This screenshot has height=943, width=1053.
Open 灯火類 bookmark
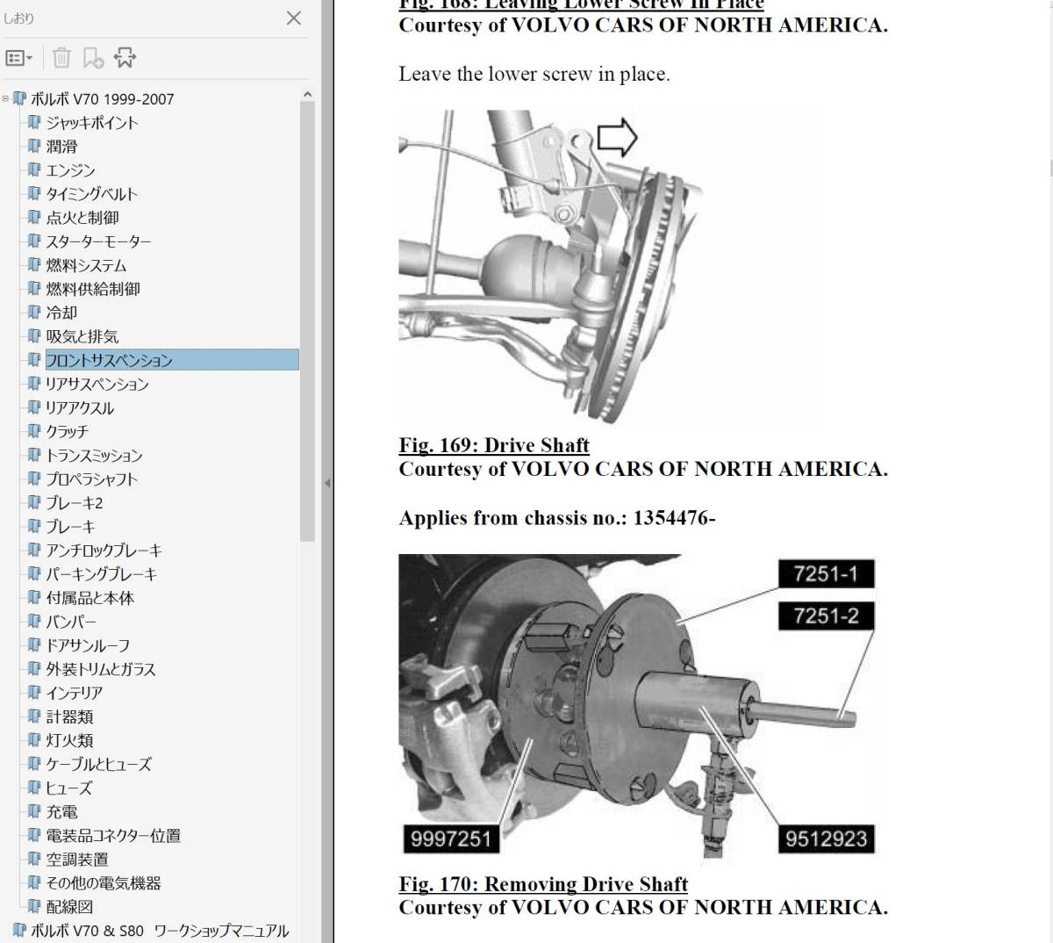click(69, 739)
